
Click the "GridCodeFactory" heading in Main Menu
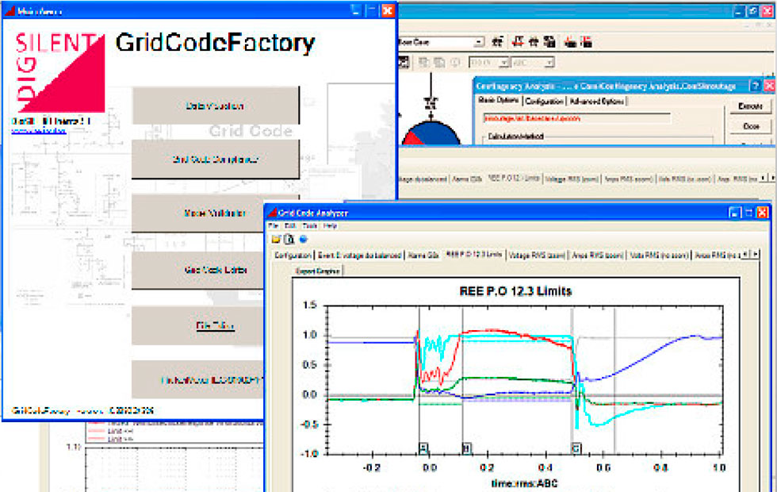(x=215, y=43)
